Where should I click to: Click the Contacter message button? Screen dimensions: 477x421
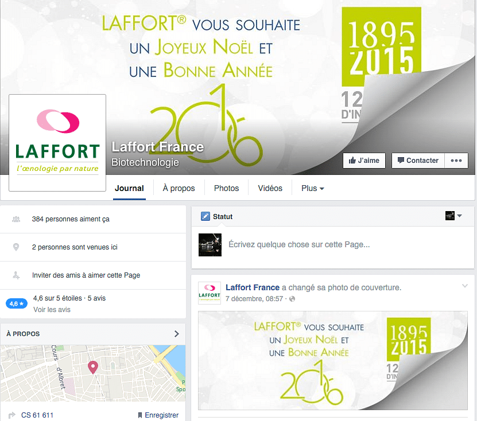418,161
